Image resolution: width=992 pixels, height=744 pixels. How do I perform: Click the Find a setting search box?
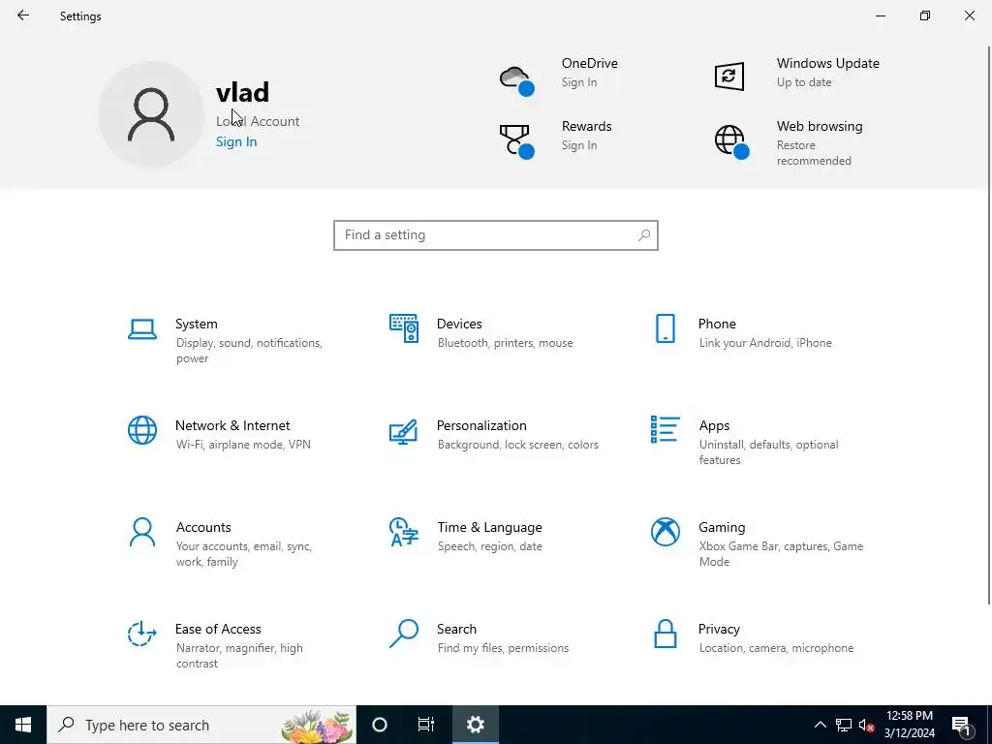[x=496, y=235]
